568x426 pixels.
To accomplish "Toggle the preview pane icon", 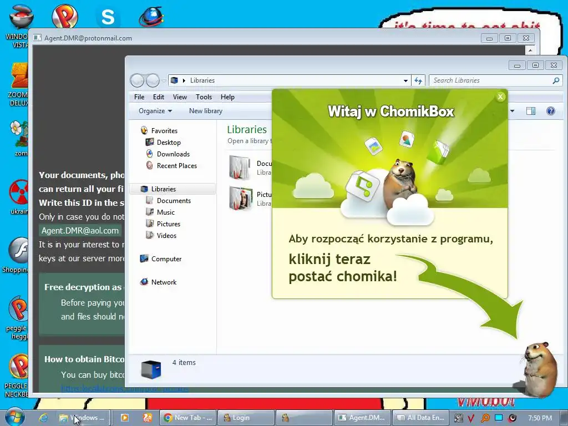I will pos(531,111).
